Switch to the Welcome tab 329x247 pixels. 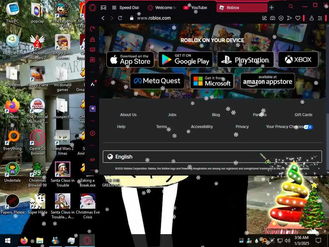[163, 8]
